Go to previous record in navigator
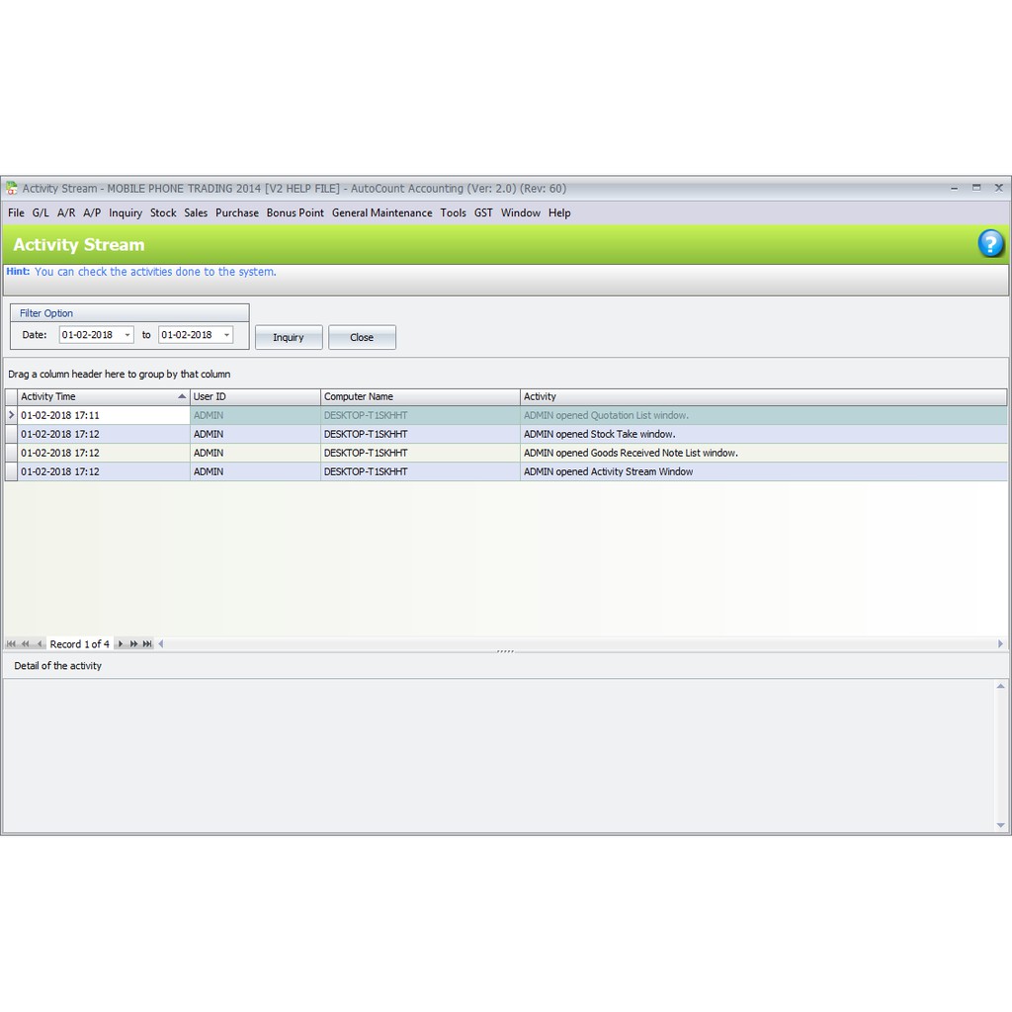1012x1012 pixels. click(x=40, y=644)
